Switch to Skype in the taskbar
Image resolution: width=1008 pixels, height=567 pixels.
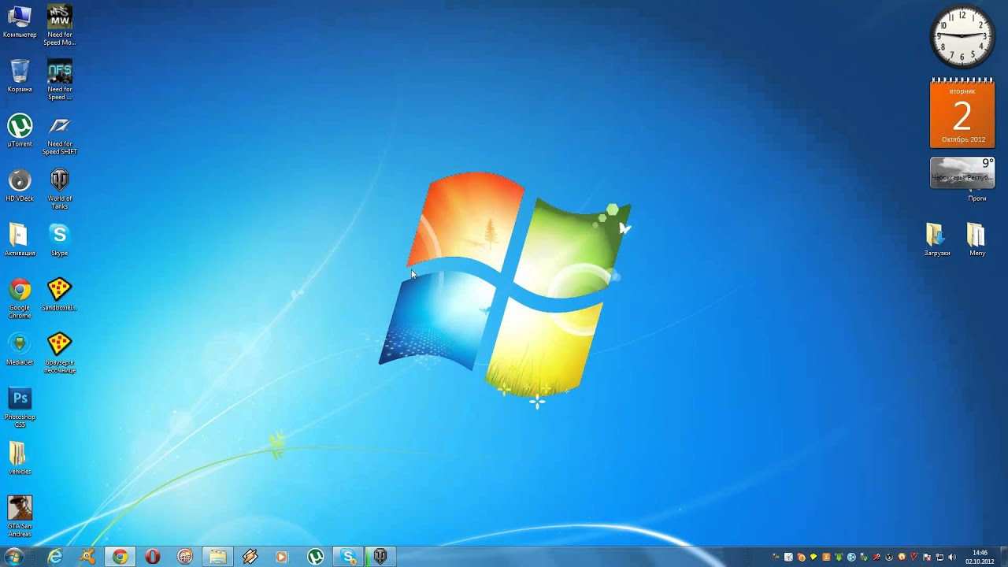348,557
